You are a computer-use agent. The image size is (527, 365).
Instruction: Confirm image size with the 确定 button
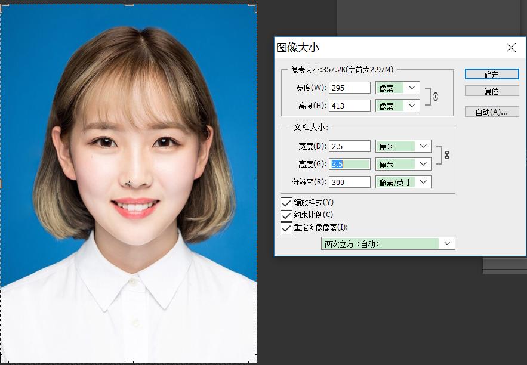coord(491,73)
